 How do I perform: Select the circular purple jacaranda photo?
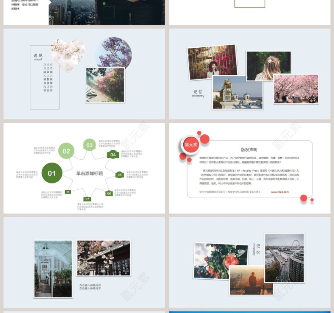(x=113, y=52)
